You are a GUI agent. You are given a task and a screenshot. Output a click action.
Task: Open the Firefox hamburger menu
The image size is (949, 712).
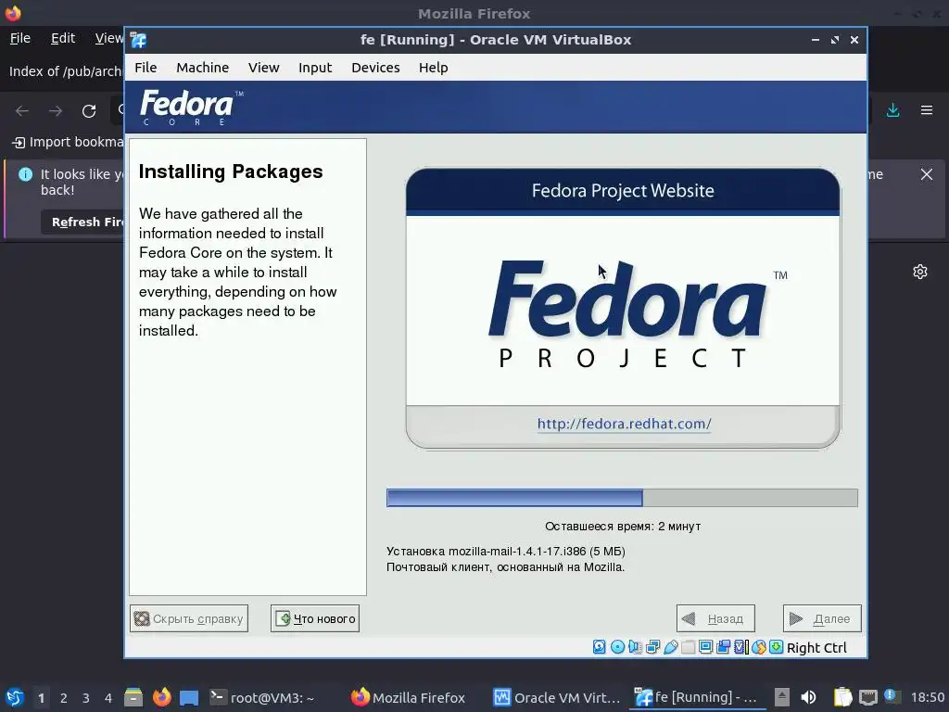click(x=927, y=110)
